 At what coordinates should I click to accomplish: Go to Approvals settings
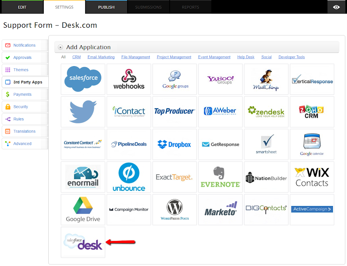point(25,58)
